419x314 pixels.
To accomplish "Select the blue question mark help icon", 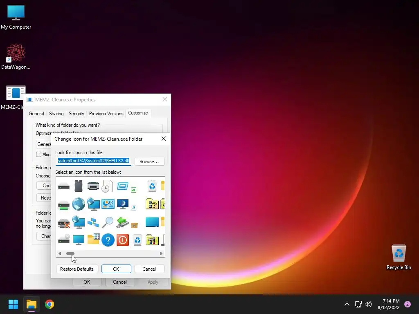I will tap(108, 240).
